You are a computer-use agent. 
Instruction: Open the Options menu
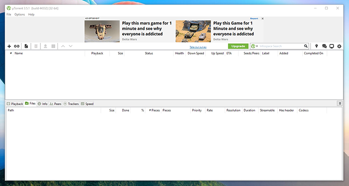coord(19,14)
